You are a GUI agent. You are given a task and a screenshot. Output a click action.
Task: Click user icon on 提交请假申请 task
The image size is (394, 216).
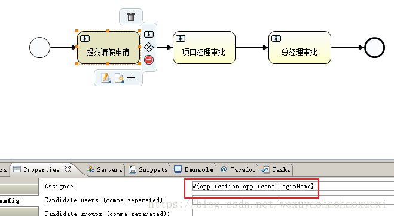coord(85,38)
